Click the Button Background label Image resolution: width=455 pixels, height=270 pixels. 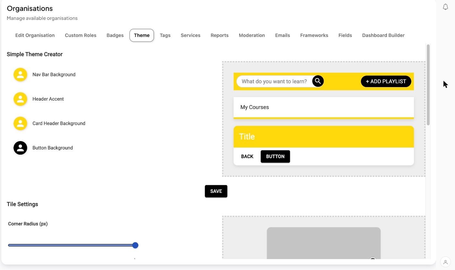(53, 148)
